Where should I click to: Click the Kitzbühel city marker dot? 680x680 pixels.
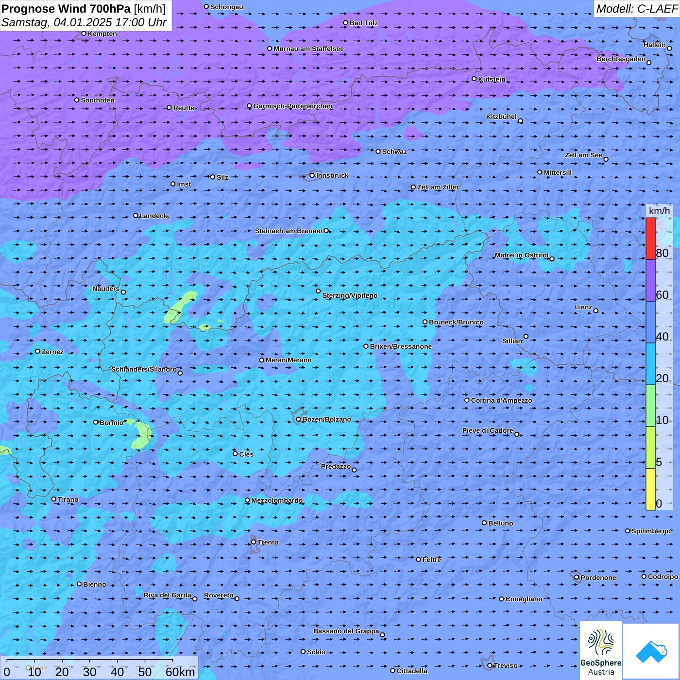click(x=520, y=121)
